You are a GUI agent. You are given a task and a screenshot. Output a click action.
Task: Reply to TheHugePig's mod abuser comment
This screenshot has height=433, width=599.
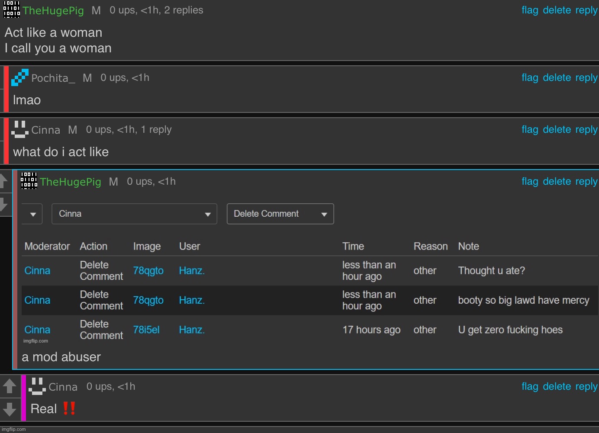pos(586,181)
